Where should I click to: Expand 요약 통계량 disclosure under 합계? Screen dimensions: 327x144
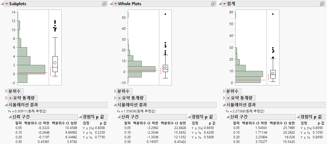click(x=224, y=98)
